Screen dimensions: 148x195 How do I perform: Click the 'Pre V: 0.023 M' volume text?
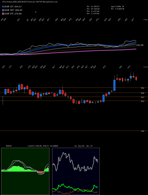117,9
